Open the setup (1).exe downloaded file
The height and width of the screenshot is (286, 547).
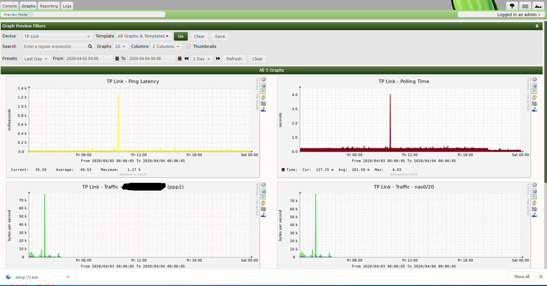click(x=27, y=277)
